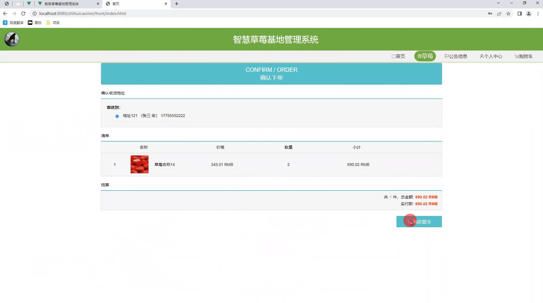Click 寄送到 label
The image size is (543, 303).
click(113, 107)
